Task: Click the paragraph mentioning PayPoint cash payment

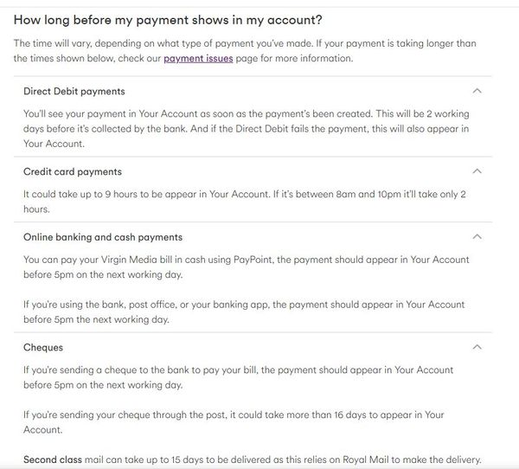Action: click(x=247, y=267)
